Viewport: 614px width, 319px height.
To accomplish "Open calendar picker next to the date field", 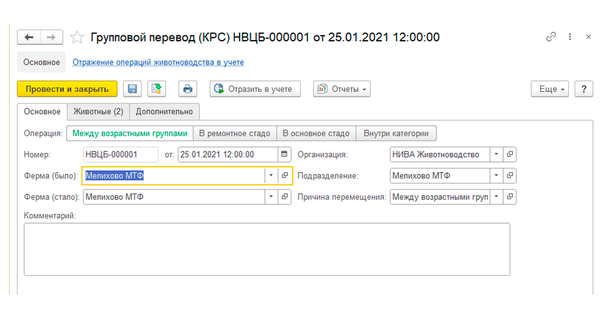I will pos(284,154).
